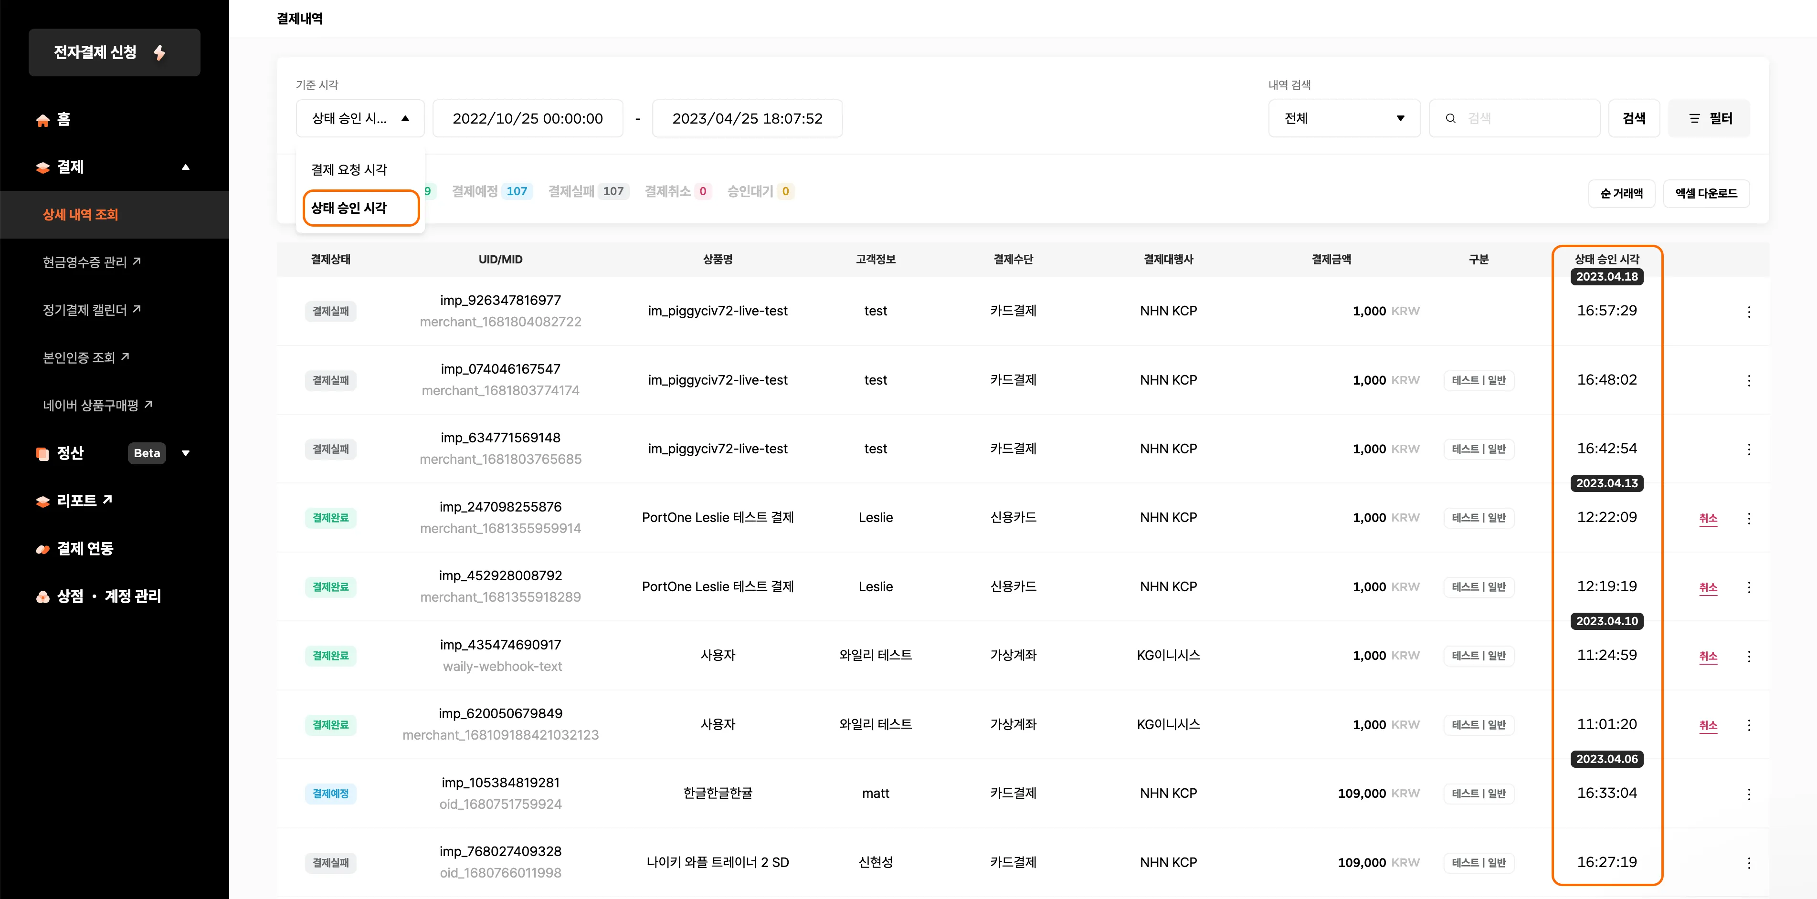The image size is (1817, 899).
Task: Click the filter icon on 필터 button
Action: pyautogui.click(x=1695, y=118)
